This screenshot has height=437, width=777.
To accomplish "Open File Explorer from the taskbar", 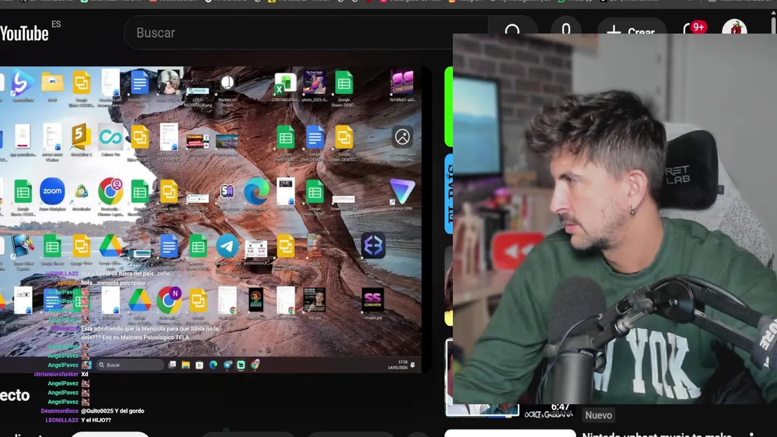I will point(186,365).
